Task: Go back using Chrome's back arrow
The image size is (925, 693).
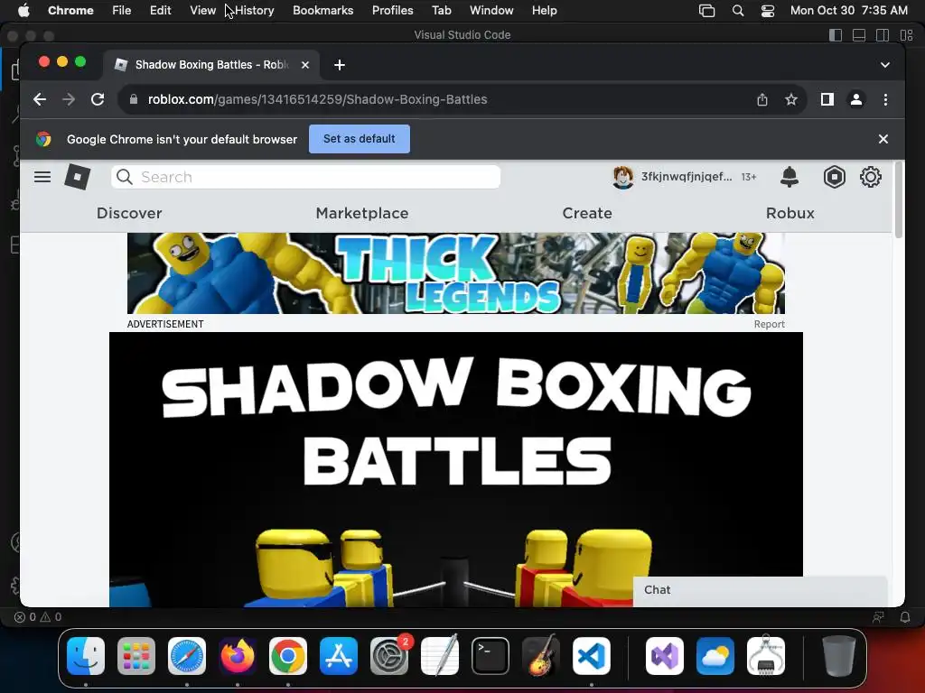Action: (x=40, y=99)
